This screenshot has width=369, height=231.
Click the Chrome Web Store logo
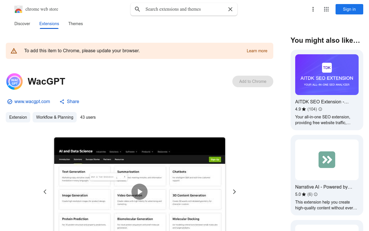click(18, 9)
